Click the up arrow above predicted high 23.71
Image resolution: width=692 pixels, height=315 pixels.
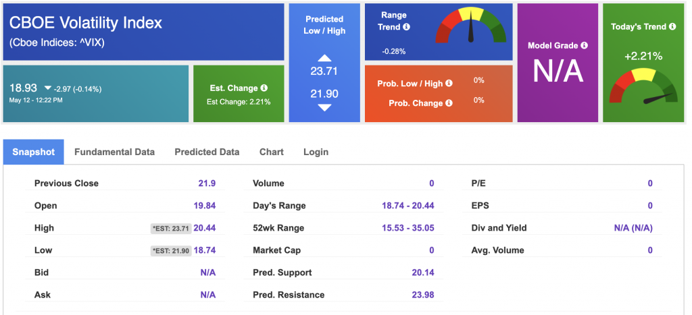[324, 58]
